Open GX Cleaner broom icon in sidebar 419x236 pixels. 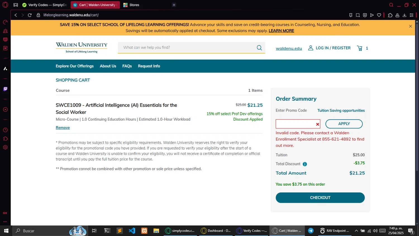coord(5,31)
